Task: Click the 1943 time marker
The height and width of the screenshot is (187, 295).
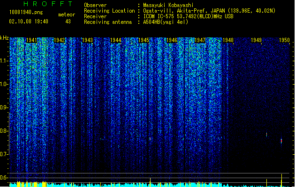Action: coord(88,40)
